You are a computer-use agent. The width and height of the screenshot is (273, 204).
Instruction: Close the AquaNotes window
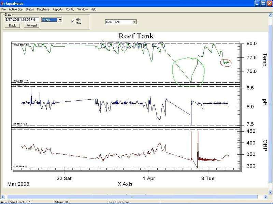269,3
